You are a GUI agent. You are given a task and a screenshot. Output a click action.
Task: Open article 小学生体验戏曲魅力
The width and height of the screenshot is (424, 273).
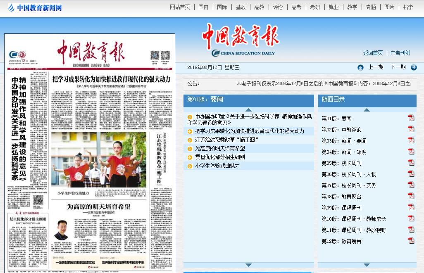click(x=217, y=166)
